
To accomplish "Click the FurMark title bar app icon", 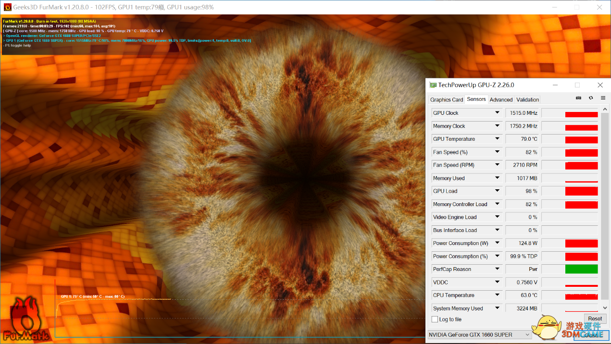I will [7, 7].
